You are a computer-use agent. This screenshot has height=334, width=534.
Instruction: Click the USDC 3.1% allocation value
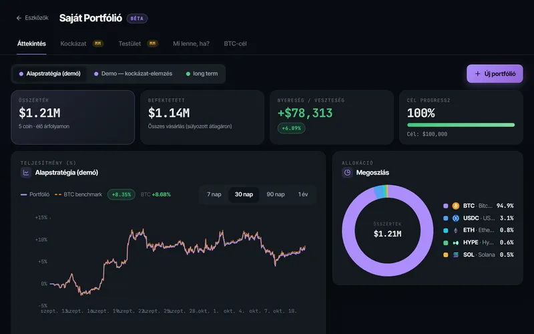(507, 218)
